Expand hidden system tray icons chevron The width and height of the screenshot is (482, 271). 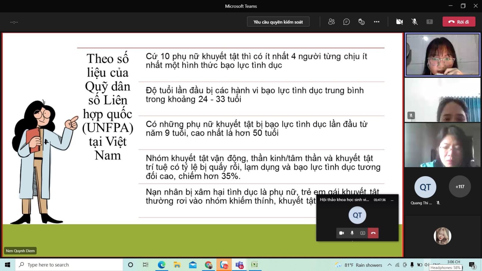pos(390,265)
